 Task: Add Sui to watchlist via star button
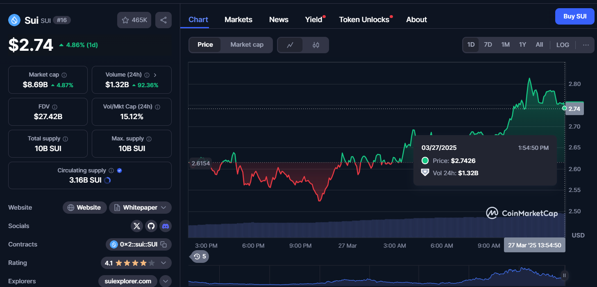134,20
